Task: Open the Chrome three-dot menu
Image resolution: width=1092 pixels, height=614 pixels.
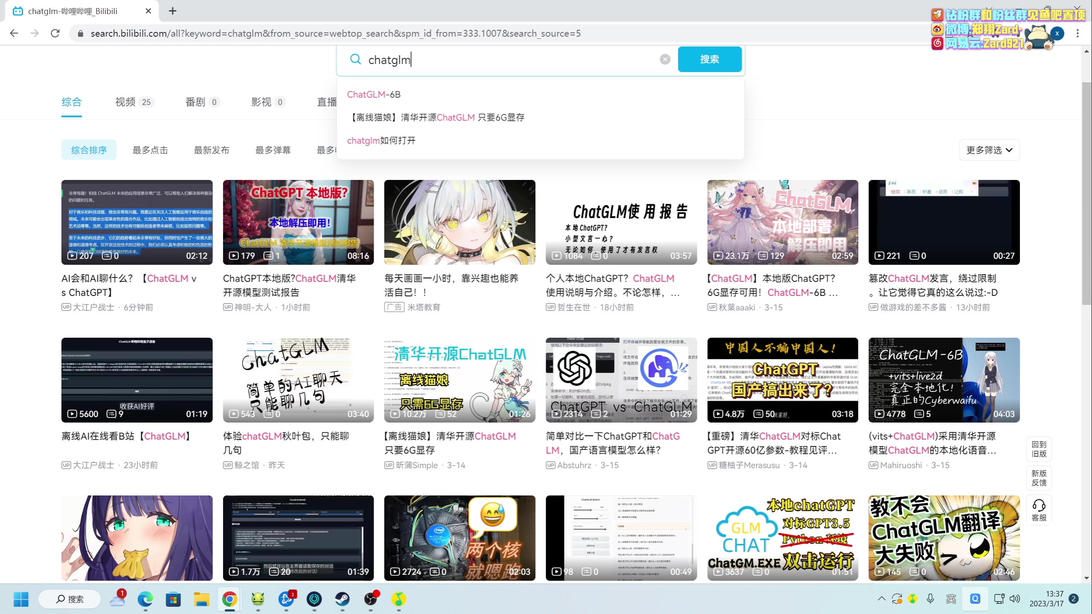Action: (x=1077, y=33)
